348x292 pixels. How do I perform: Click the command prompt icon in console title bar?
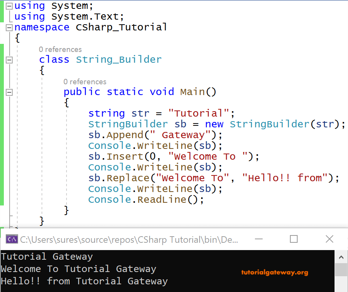(x=12, y=239)
